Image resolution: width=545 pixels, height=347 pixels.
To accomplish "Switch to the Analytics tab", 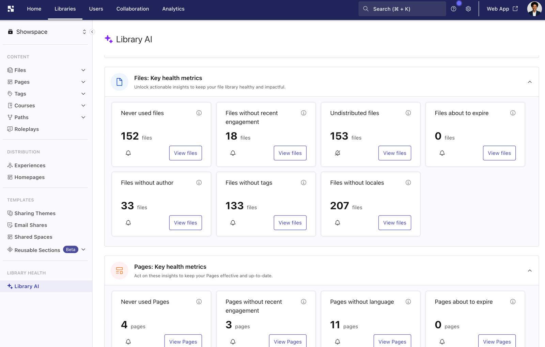I will pos(173,9).
